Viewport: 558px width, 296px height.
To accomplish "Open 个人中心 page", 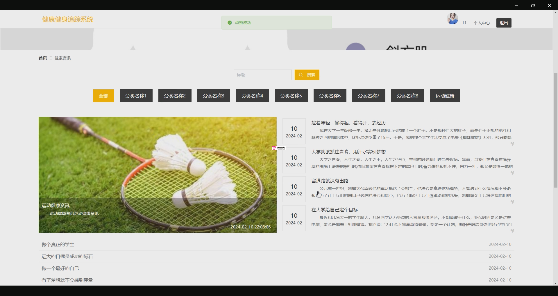I will coord(482,23).
